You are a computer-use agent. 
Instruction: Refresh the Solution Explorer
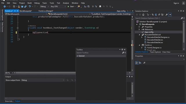coord(156,15)
